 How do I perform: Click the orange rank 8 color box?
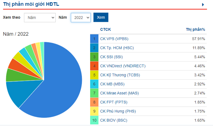[x=94, y=102]
